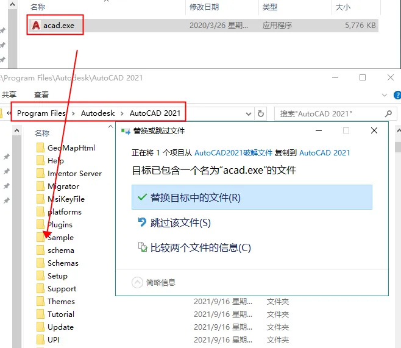Open the help question mark icon
The width and height of the screenshot is (401, 348).
coord(397,95)
